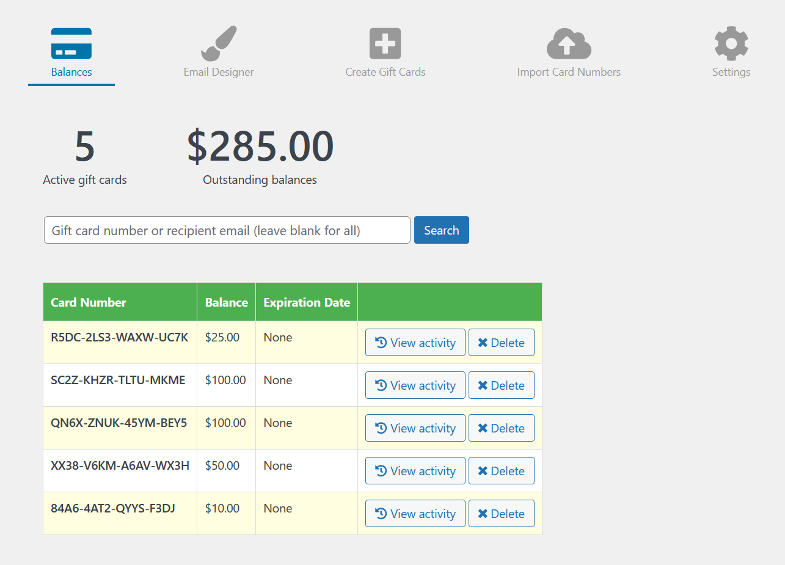The height and width of the screenshot is (565, 785).
Task: View activity for card QN6X-ZNUK-45YM-BEY5
Action: (x=415, y=428)
